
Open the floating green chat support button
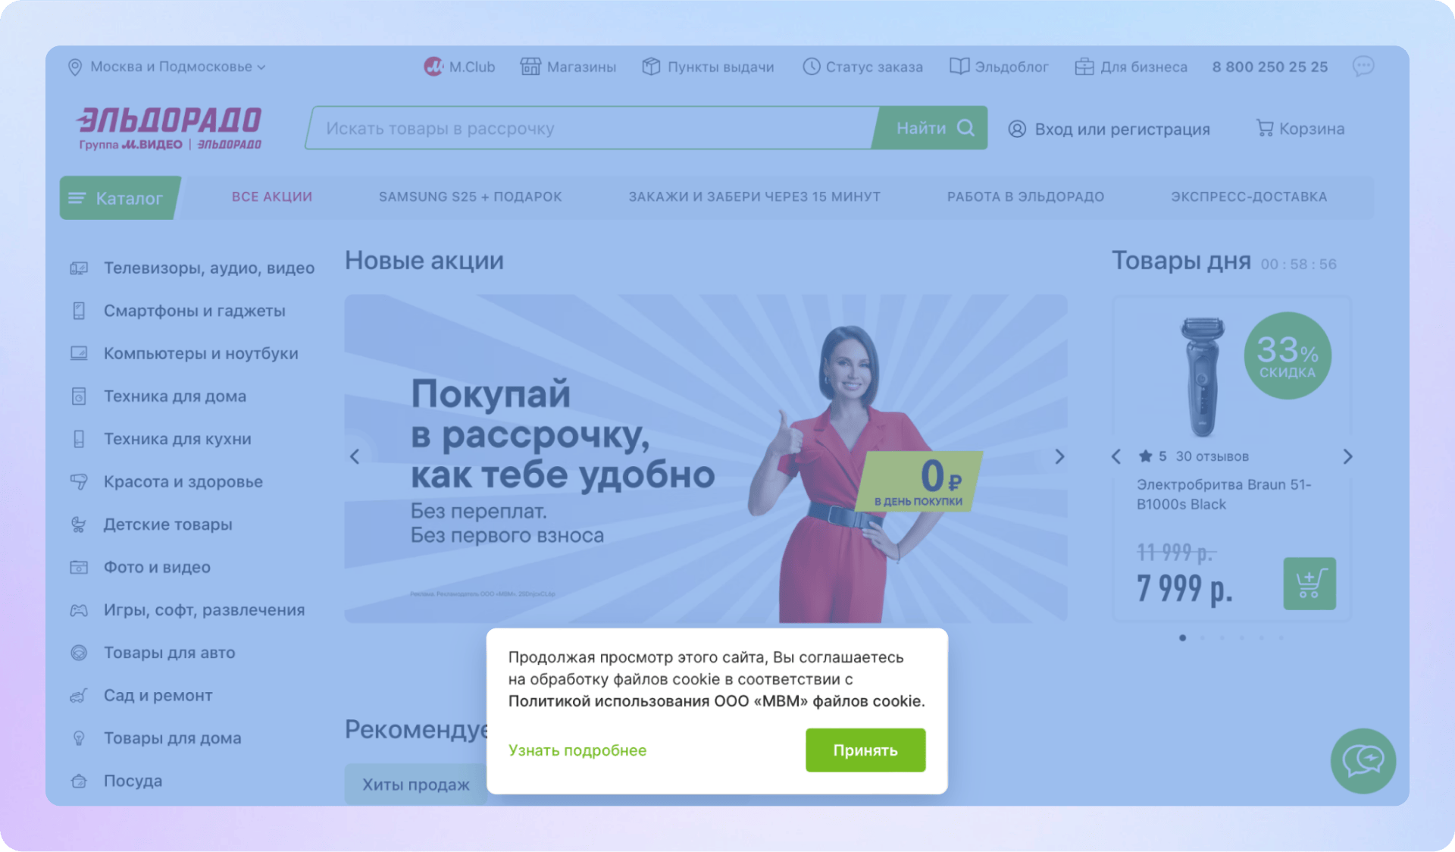coord(1363,760)
